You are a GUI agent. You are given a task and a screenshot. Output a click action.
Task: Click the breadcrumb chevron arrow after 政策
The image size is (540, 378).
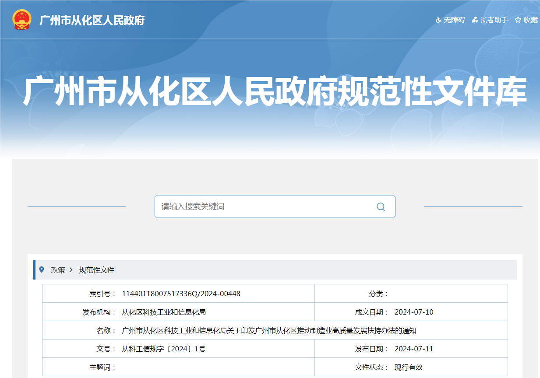[71, 270]
